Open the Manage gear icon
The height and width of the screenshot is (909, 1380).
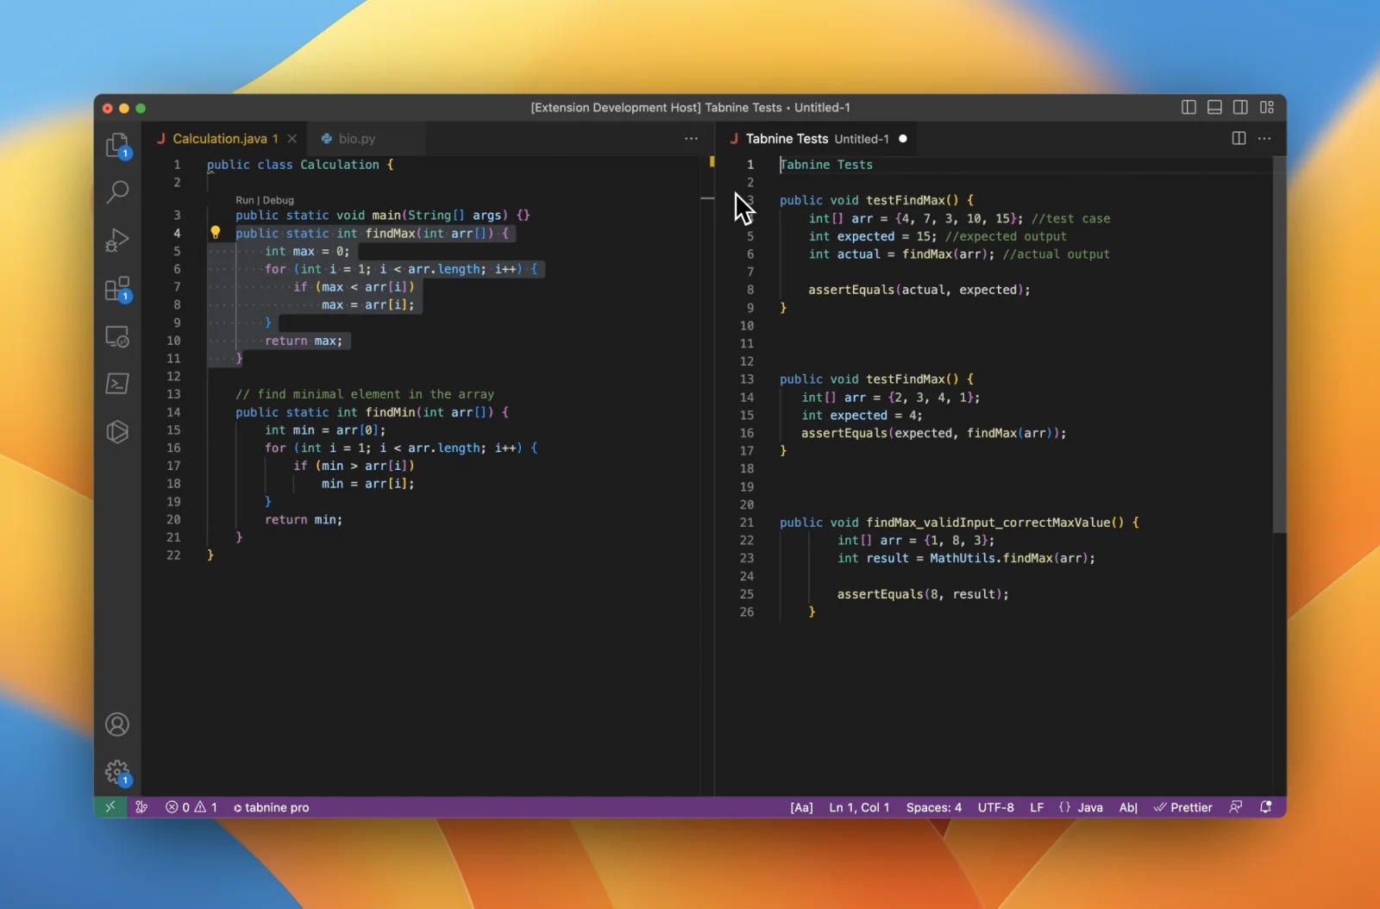117,773
